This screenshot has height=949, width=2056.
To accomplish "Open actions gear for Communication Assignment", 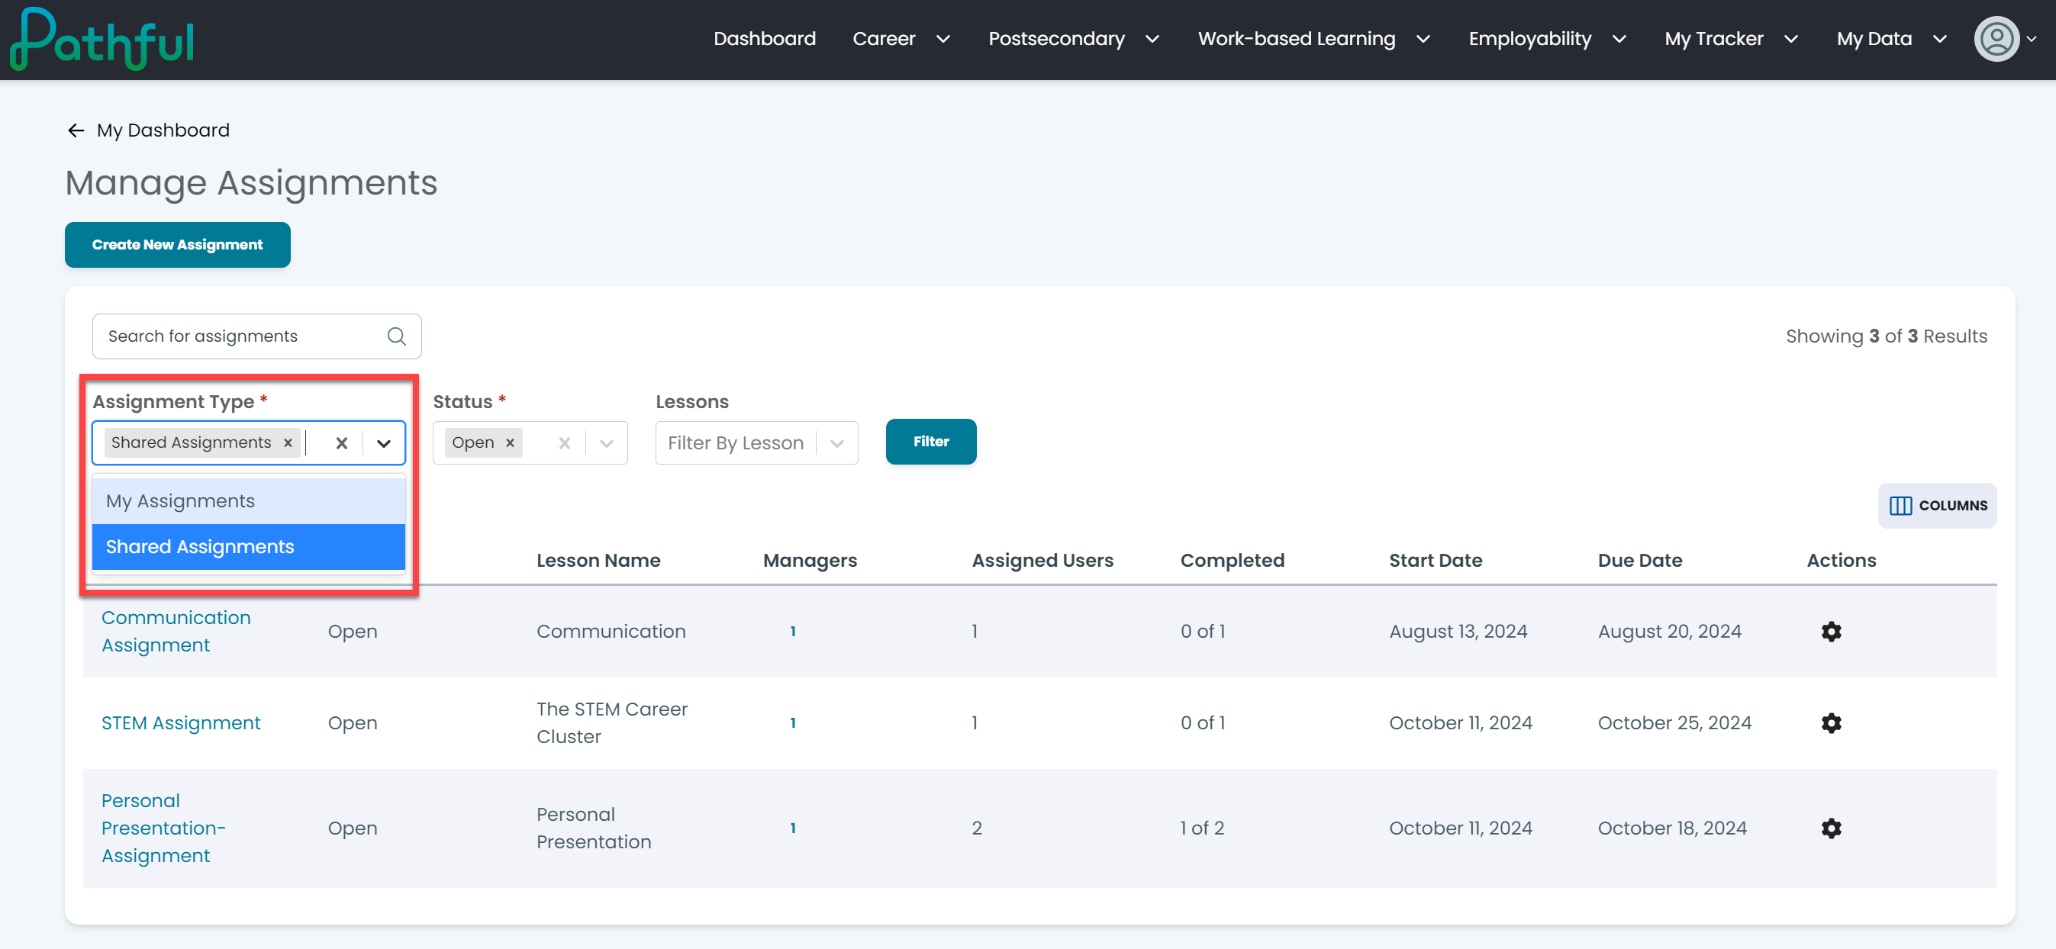I will tap(1831, 632).
